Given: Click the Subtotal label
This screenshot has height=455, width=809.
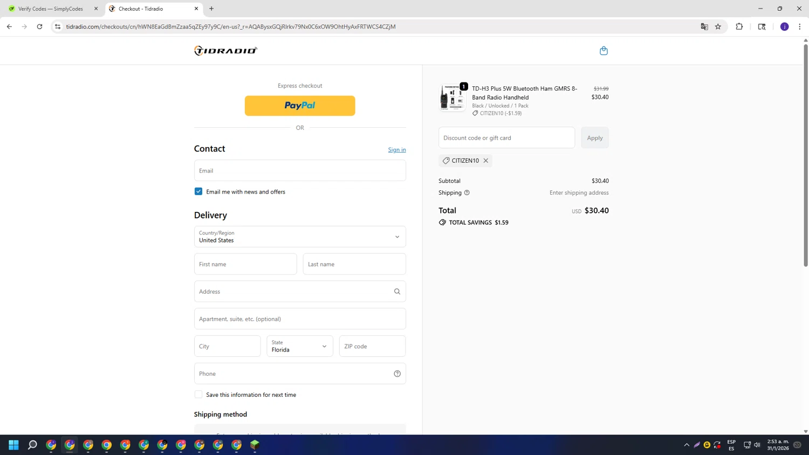Looking at the screenshot, I should pos(449,181).
